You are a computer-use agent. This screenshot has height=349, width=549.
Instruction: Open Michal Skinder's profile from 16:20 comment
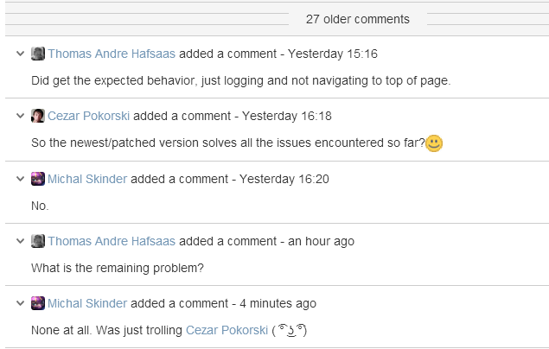click(x=87, y=179)
